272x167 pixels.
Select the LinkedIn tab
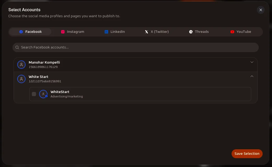tap(115, 32)
